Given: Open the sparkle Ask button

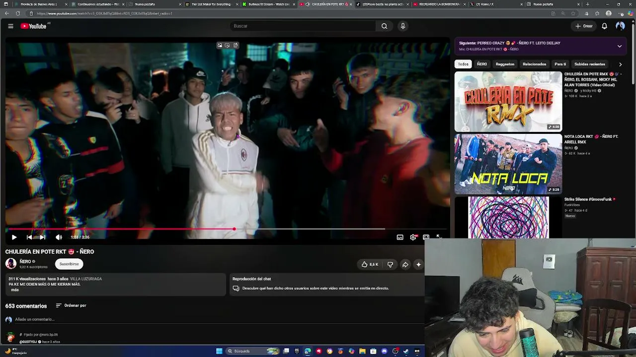Looking at the screenshot, I should (419, 265).
